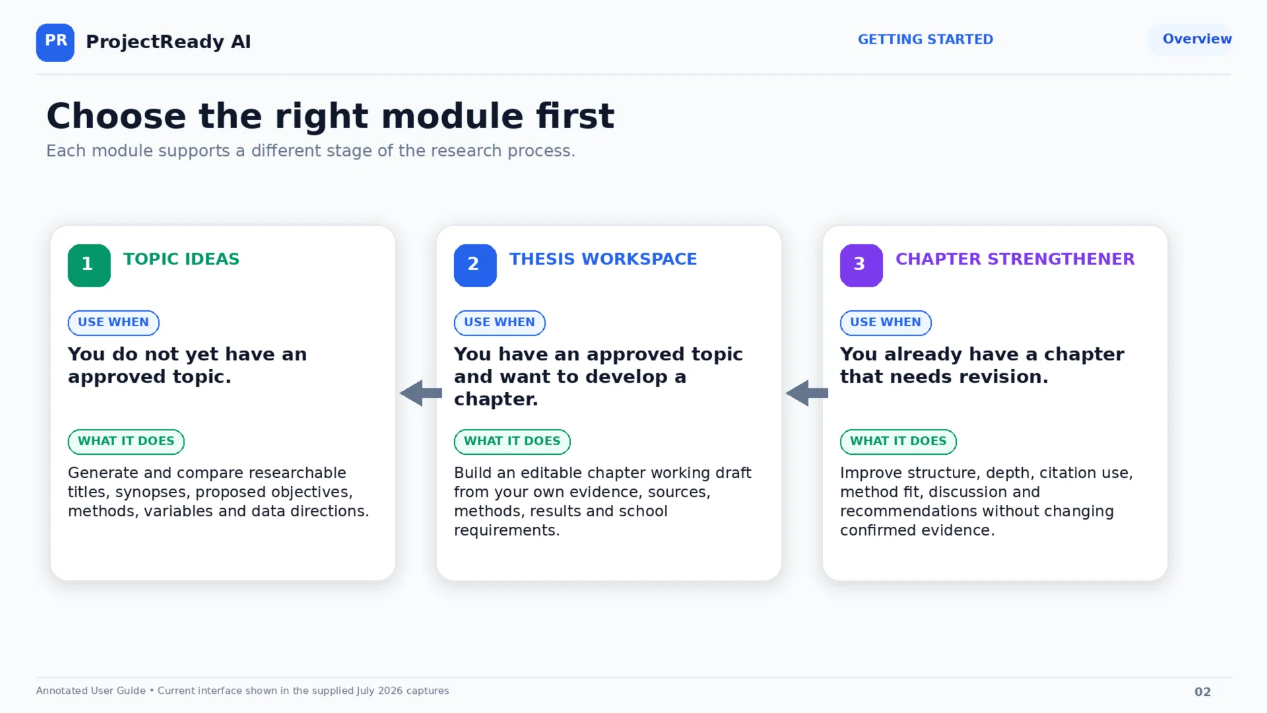
Task: Click USE WHEN tag in Chapter Strengthener card
Action: (886, 323)
